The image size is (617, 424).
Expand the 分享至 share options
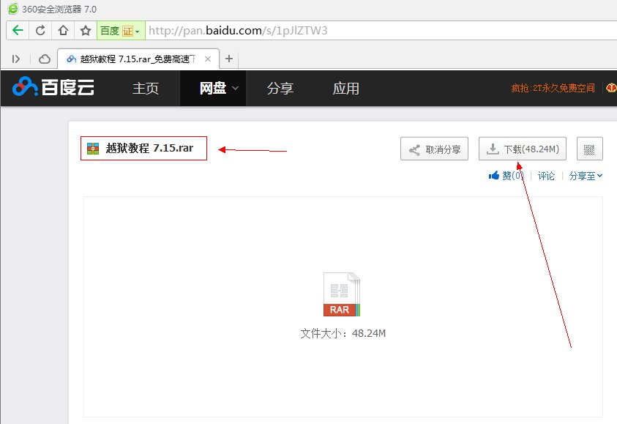point(584,176)
